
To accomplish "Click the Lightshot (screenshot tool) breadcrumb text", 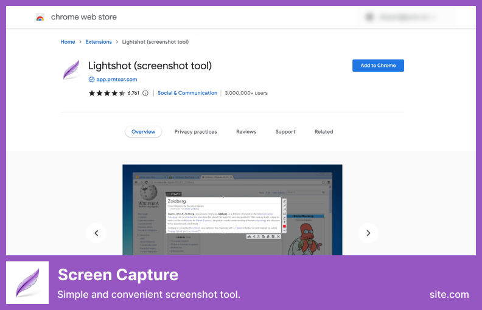I will click(x=155, y=42).
